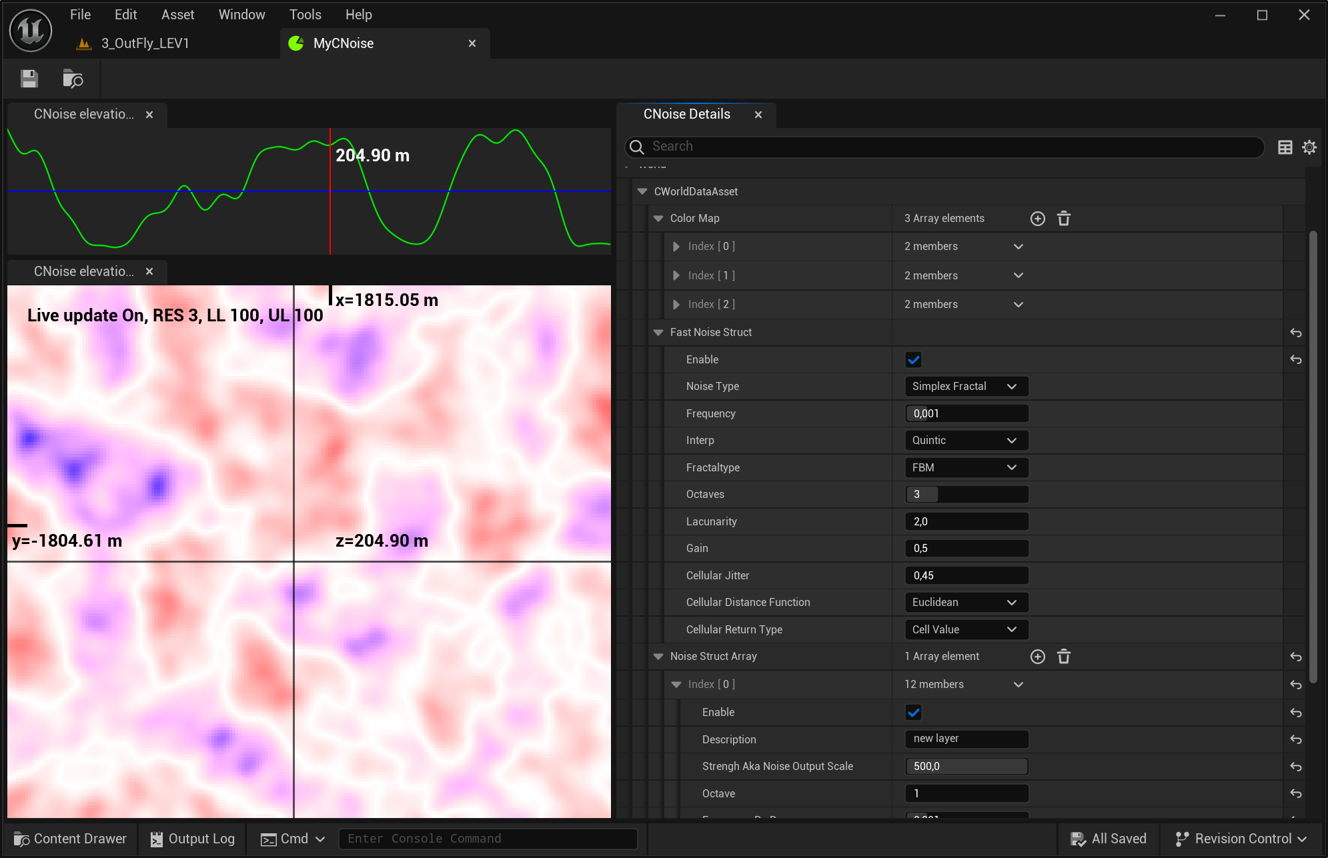This screenshot has width=1328, height=858.
Task: Expand Color Map Index [0]
Action: coord(676,247)
